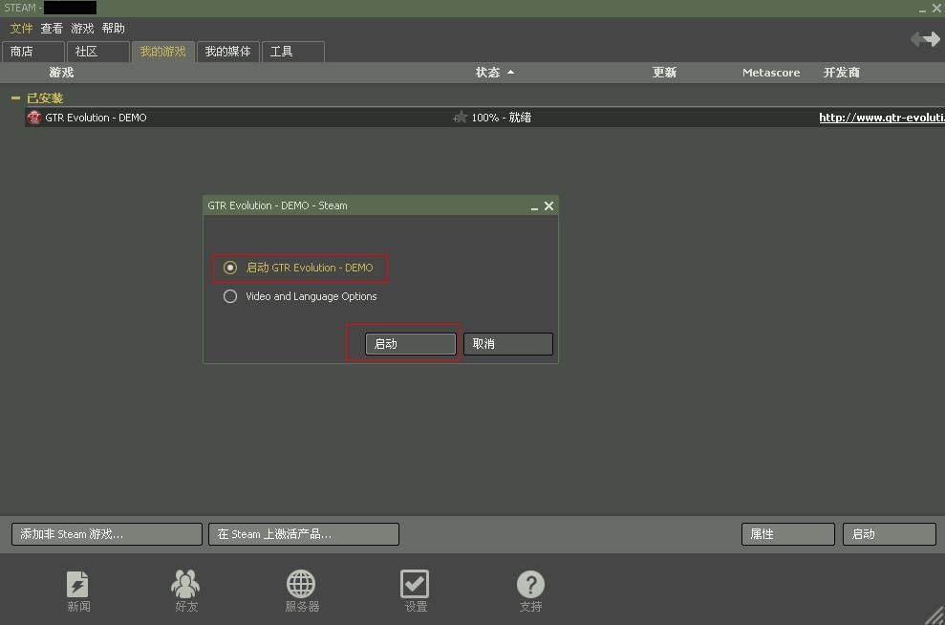Open the 游戏 menu in the menu bar
This screenshot has width=945, height=625.
[82, 29]
